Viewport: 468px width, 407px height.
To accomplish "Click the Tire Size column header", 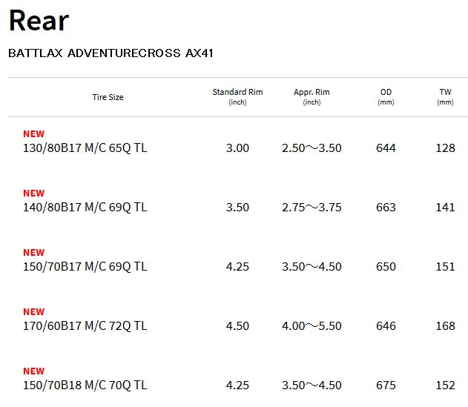I will [x=108, y=97].
